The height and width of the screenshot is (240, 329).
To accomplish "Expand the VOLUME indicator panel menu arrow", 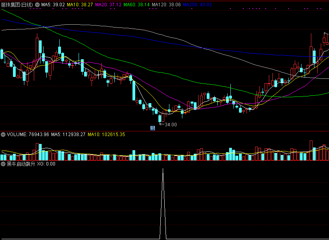I will point(3,135).
